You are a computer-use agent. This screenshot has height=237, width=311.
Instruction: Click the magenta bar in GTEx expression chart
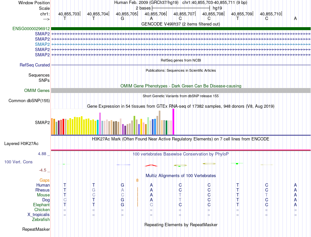tap(174, 121)
